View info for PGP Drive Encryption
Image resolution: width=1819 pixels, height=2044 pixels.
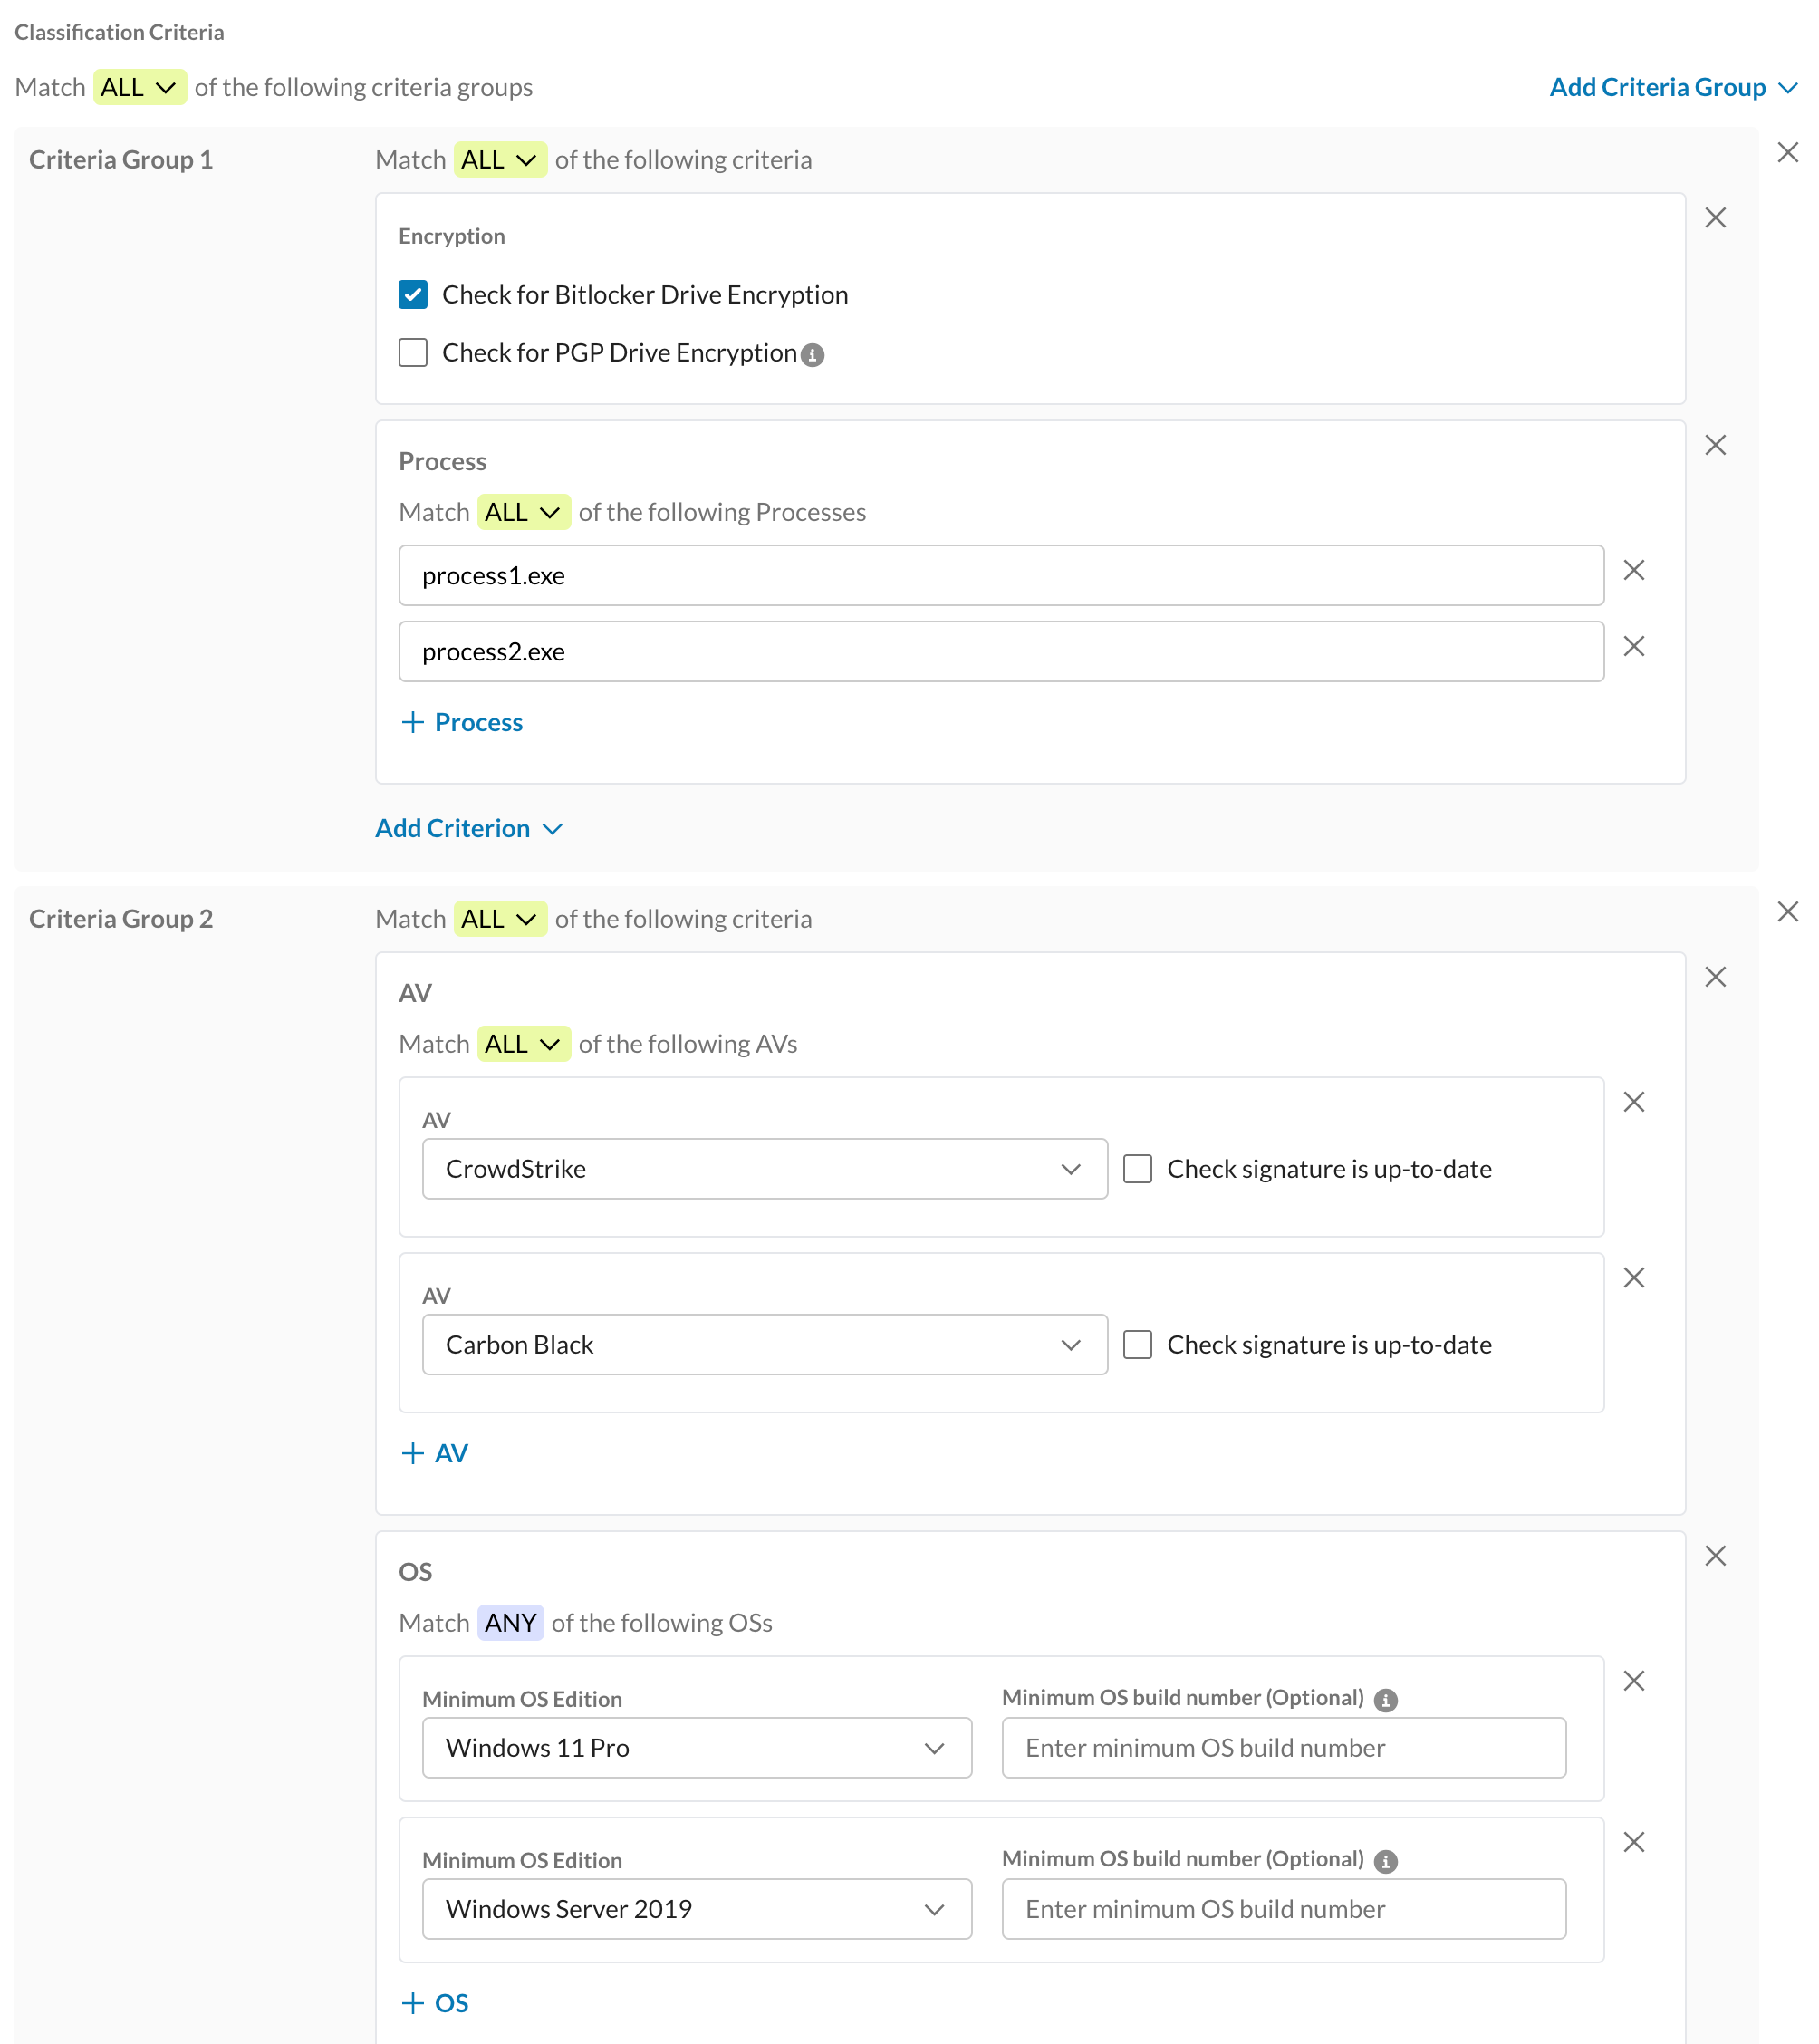coord(813,354)
